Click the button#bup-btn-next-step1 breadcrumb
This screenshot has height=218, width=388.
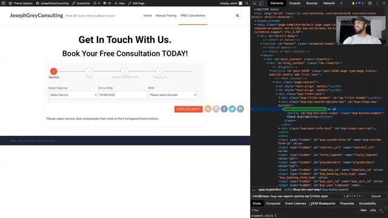point(316,190)
